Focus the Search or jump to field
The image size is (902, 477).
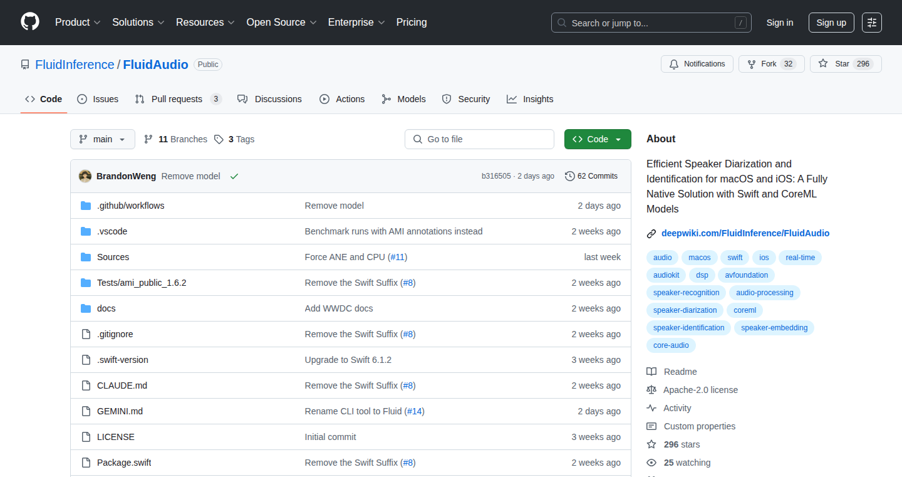coord(651,23)
